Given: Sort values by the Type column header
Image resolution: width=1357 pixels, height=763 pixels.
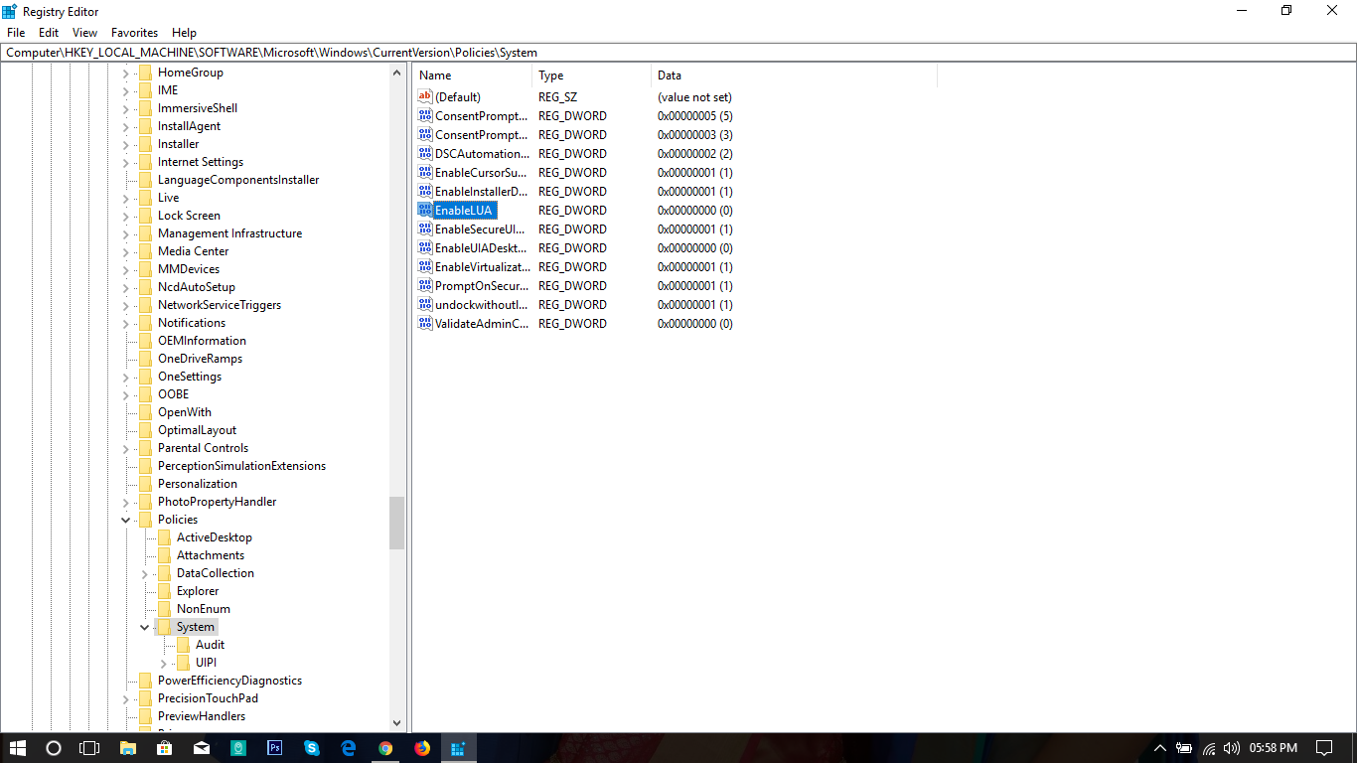Looking at the screenshot, I should 592,76.
